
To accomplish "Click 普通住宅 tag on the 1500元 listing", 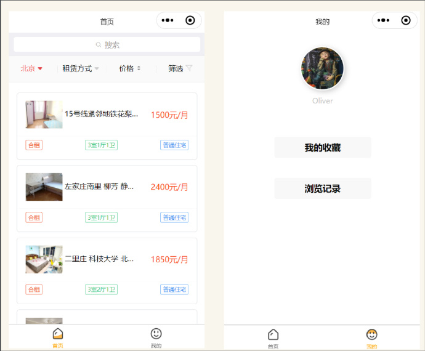I will coord(174,145).
